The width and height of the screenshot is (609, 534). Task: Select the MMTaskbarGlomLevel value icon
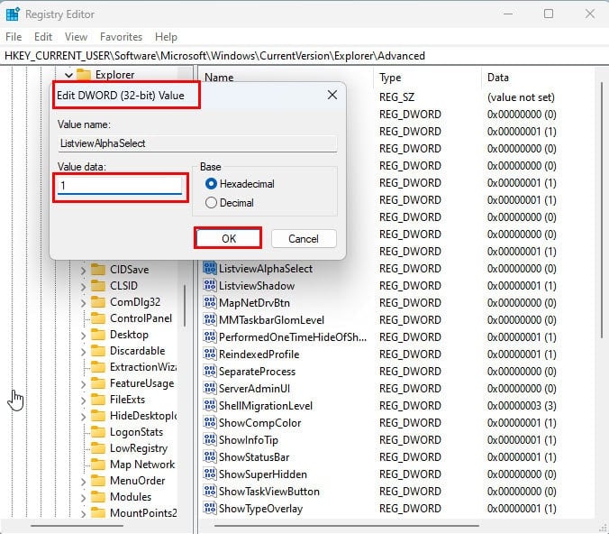(210, 319)
